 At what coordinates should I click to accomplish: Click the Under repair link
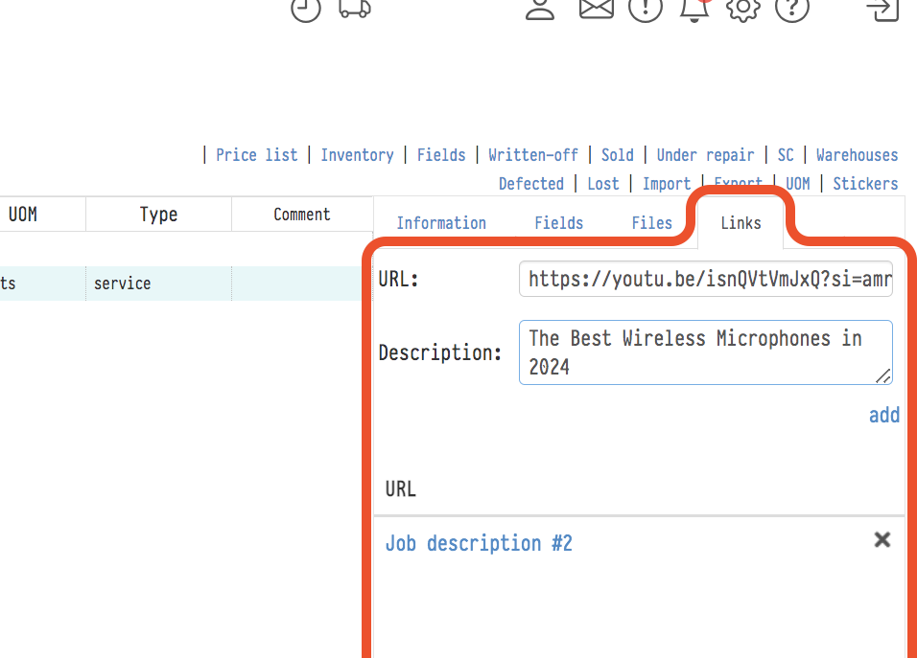click(705, 155)
